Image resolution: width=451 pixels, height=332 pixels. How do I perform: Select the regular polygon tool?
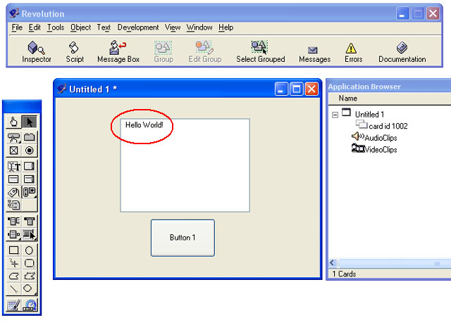point(28,288)
